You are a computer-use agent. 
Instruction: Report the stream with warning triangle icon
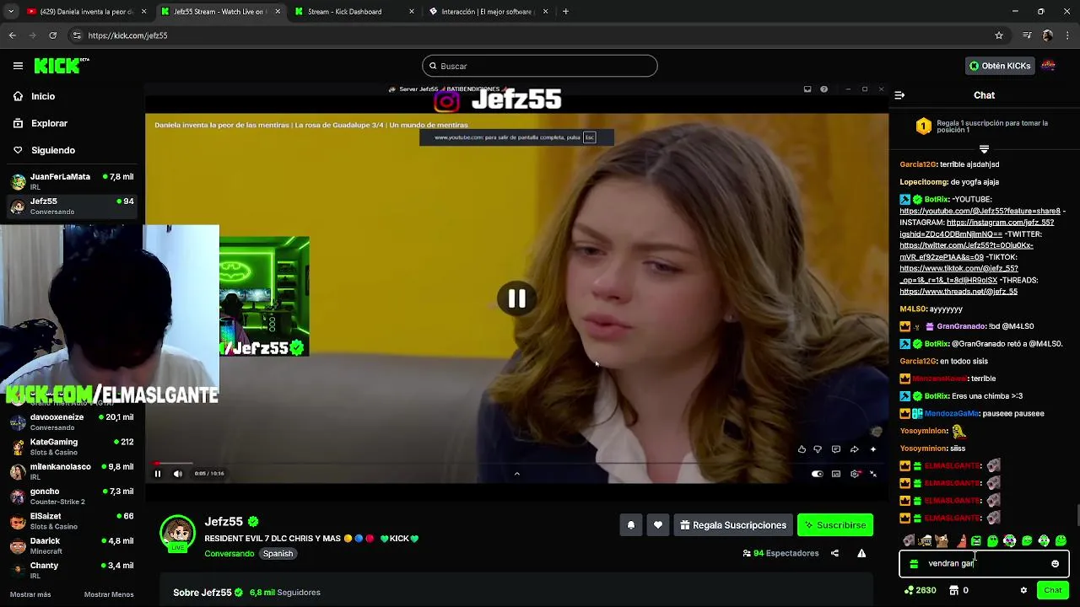861,553
